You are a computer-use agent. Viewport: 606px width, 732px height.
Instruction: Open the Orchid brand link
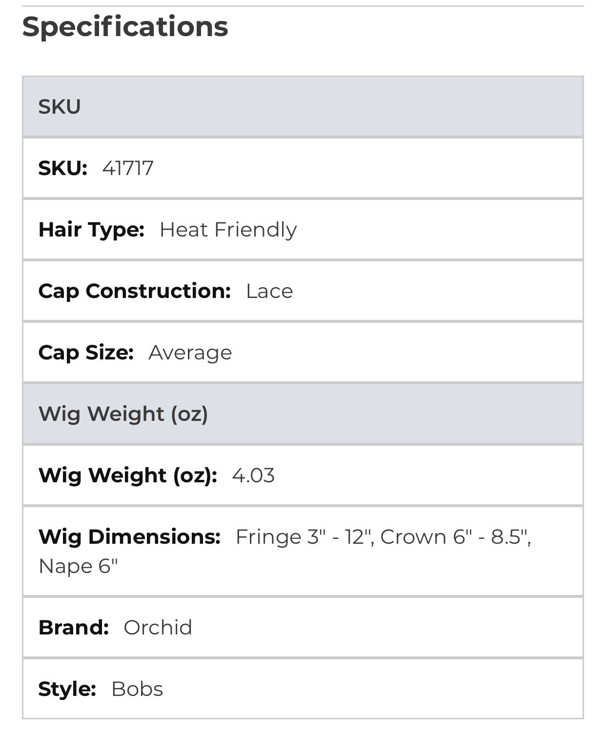158,628
